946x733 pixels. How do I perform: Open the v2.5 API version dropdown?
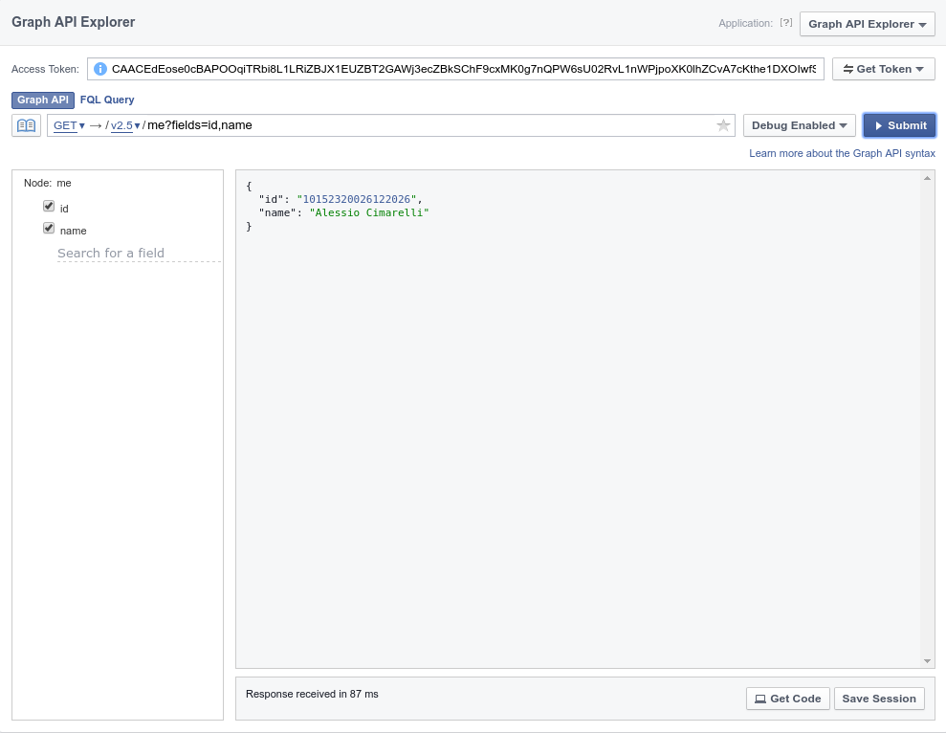coord(125,125)
